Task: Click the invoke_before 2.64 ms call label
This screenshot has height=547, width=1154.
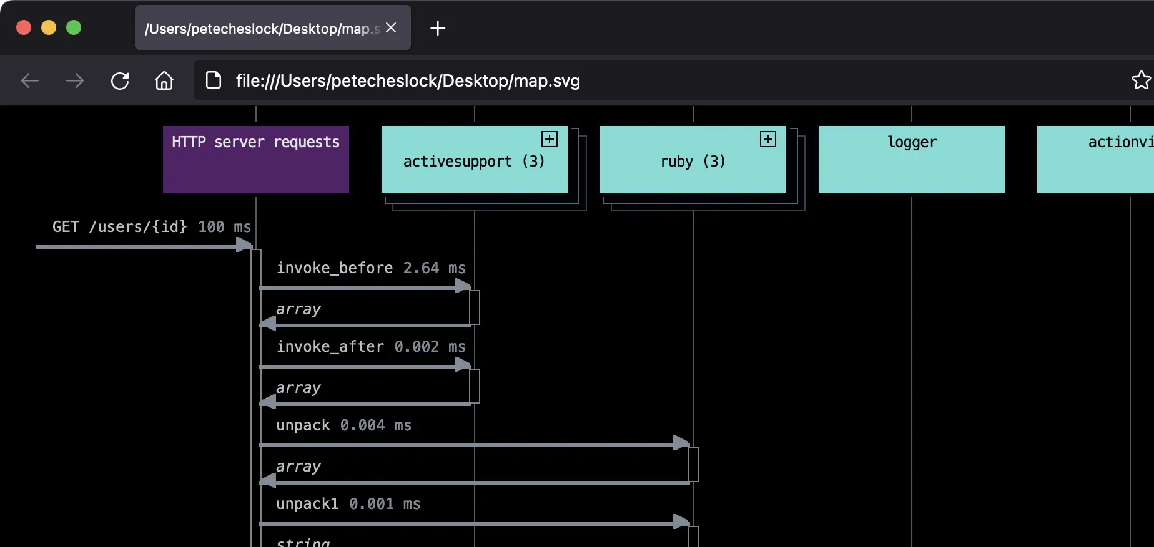Action: click(371, 268)
